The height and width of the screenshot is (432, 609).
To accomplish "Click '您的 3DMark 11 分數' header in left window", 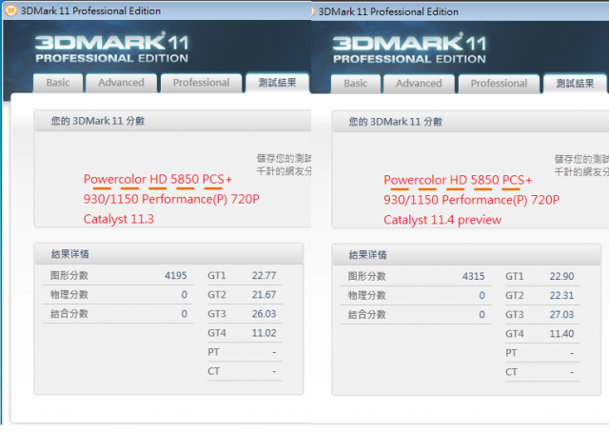I will coord(98,121).
